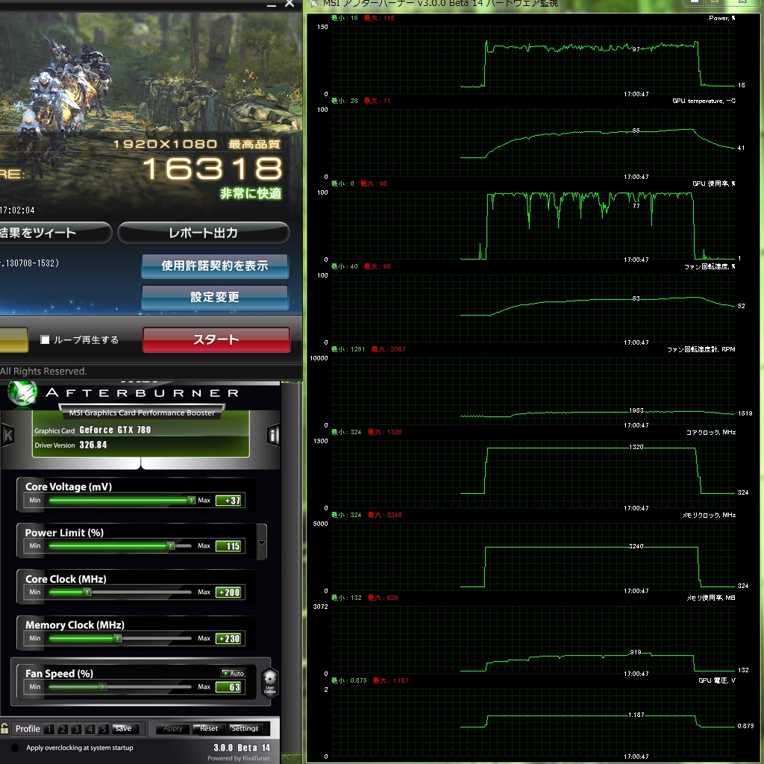Click the GPU temperature graph
The height and width of the screenshot is (764, 764).
533,143
